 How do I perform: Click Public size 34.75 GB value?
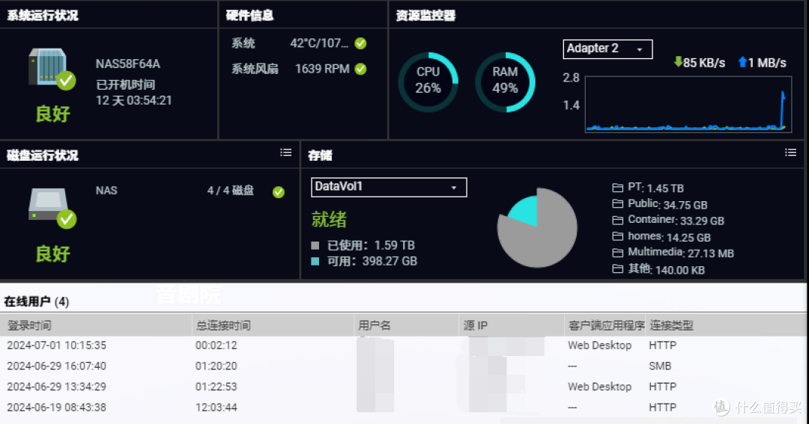(685, 205)
